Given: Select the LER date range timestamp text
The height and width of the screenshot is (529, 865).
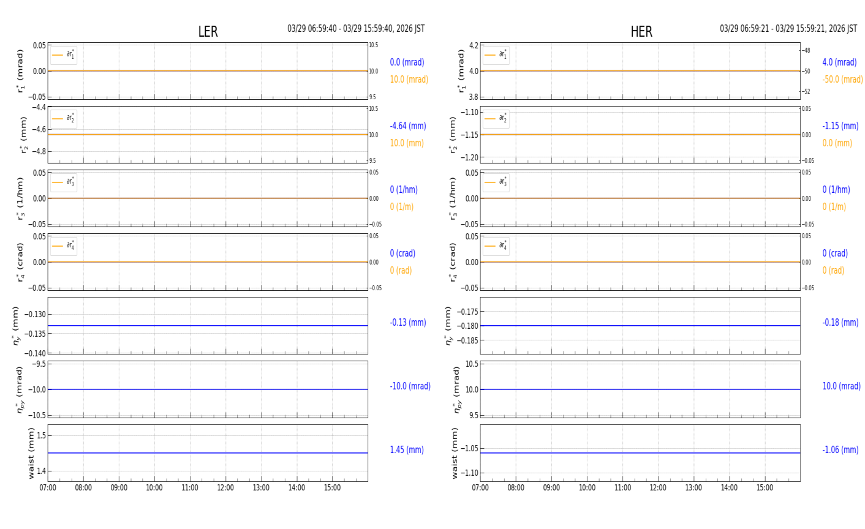Looking at the screenshot, I should click(356, 29).
